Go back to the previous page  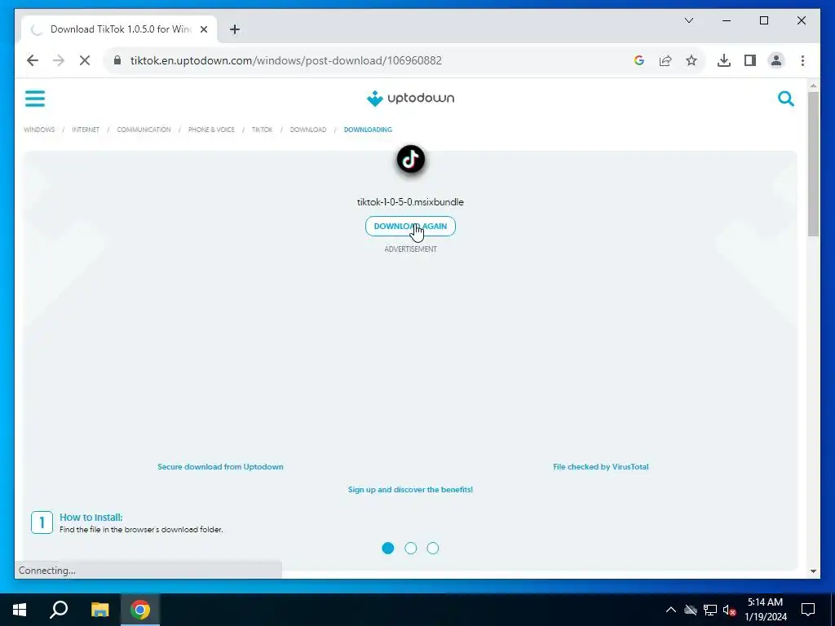[33, 60]
